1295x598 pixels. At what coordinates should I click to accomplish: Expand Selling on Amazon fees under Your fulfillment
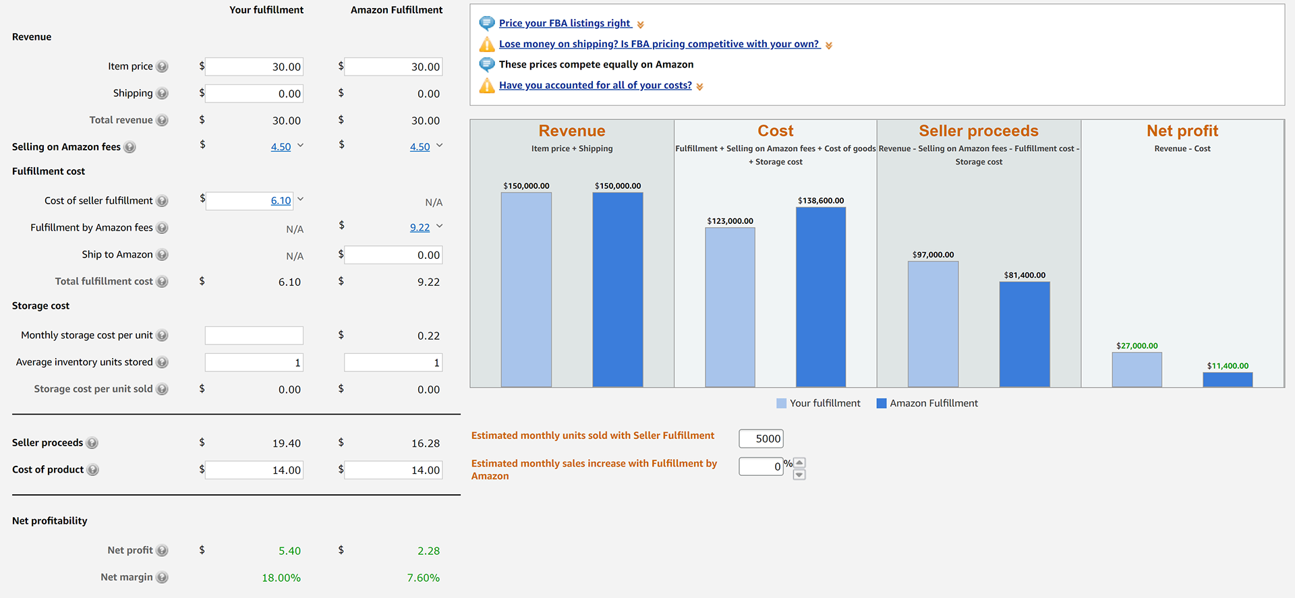tap(301, 146)
